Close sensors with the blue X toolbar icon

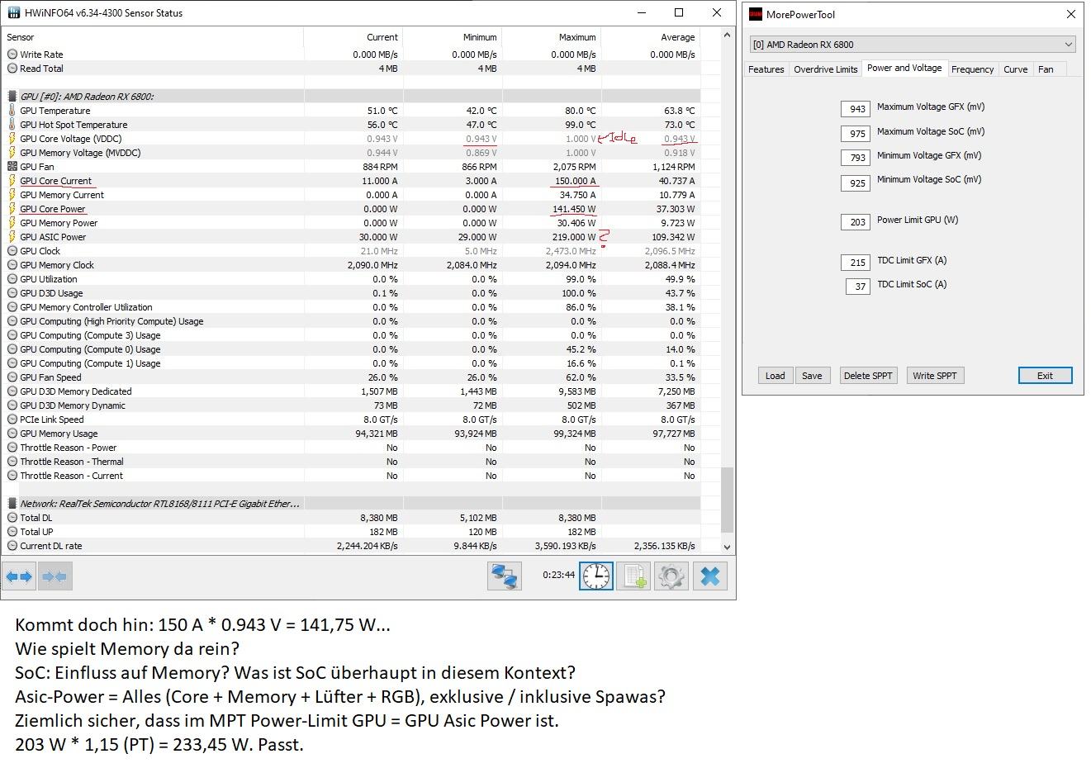click(710, 576)
